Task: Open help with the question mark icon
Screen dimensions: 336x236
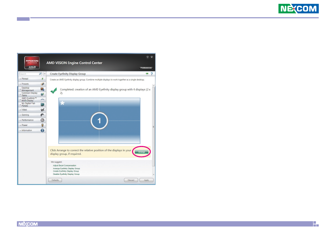Action: 152,74
